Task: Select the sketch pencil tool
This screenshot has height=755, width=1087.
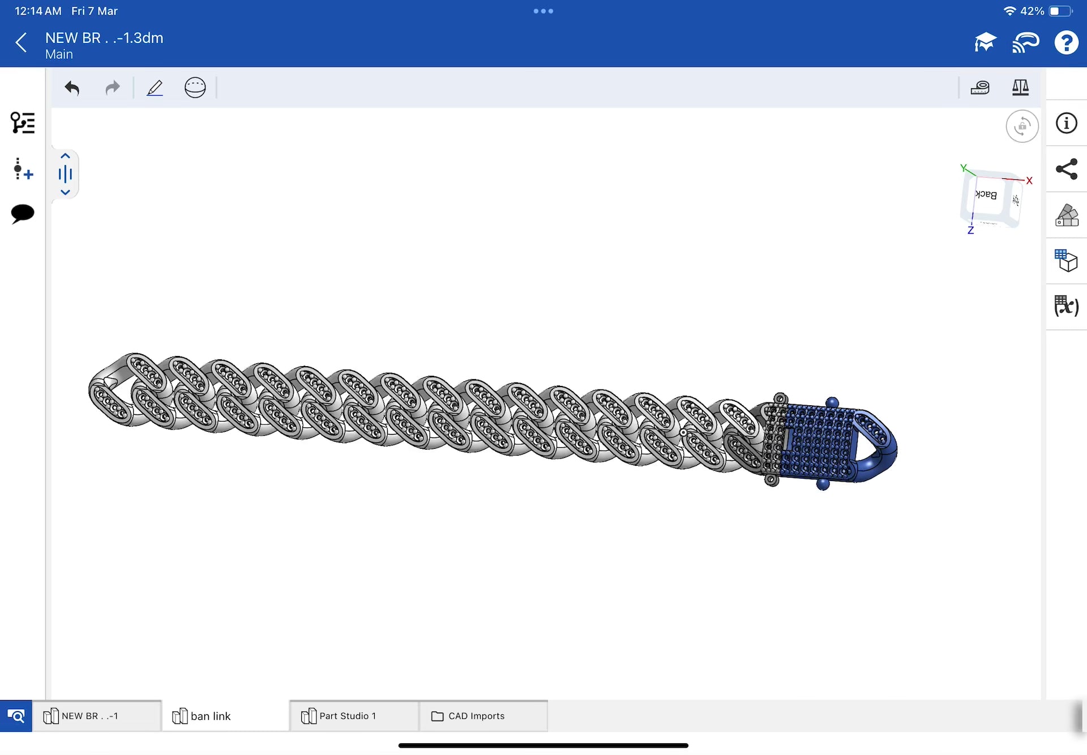Action: [155, 88]
